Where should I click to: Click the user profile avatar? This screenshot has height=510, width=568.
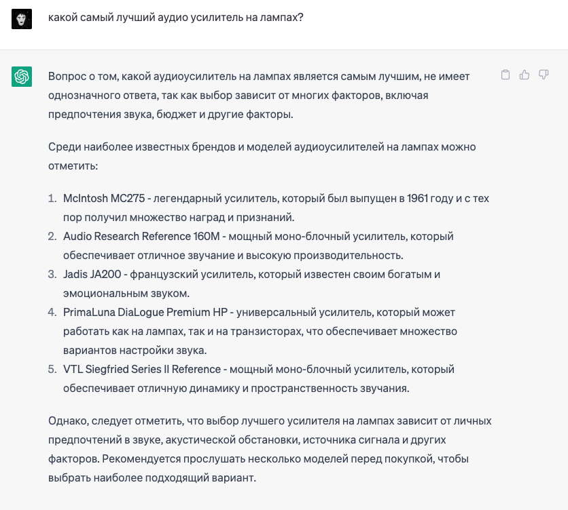click(x=22, y=18)
